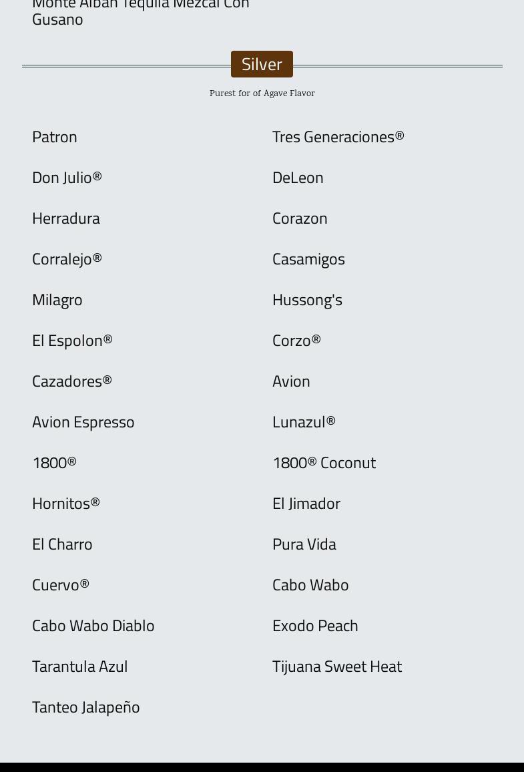Click the Don Julio® item

(x=67, y=178)
